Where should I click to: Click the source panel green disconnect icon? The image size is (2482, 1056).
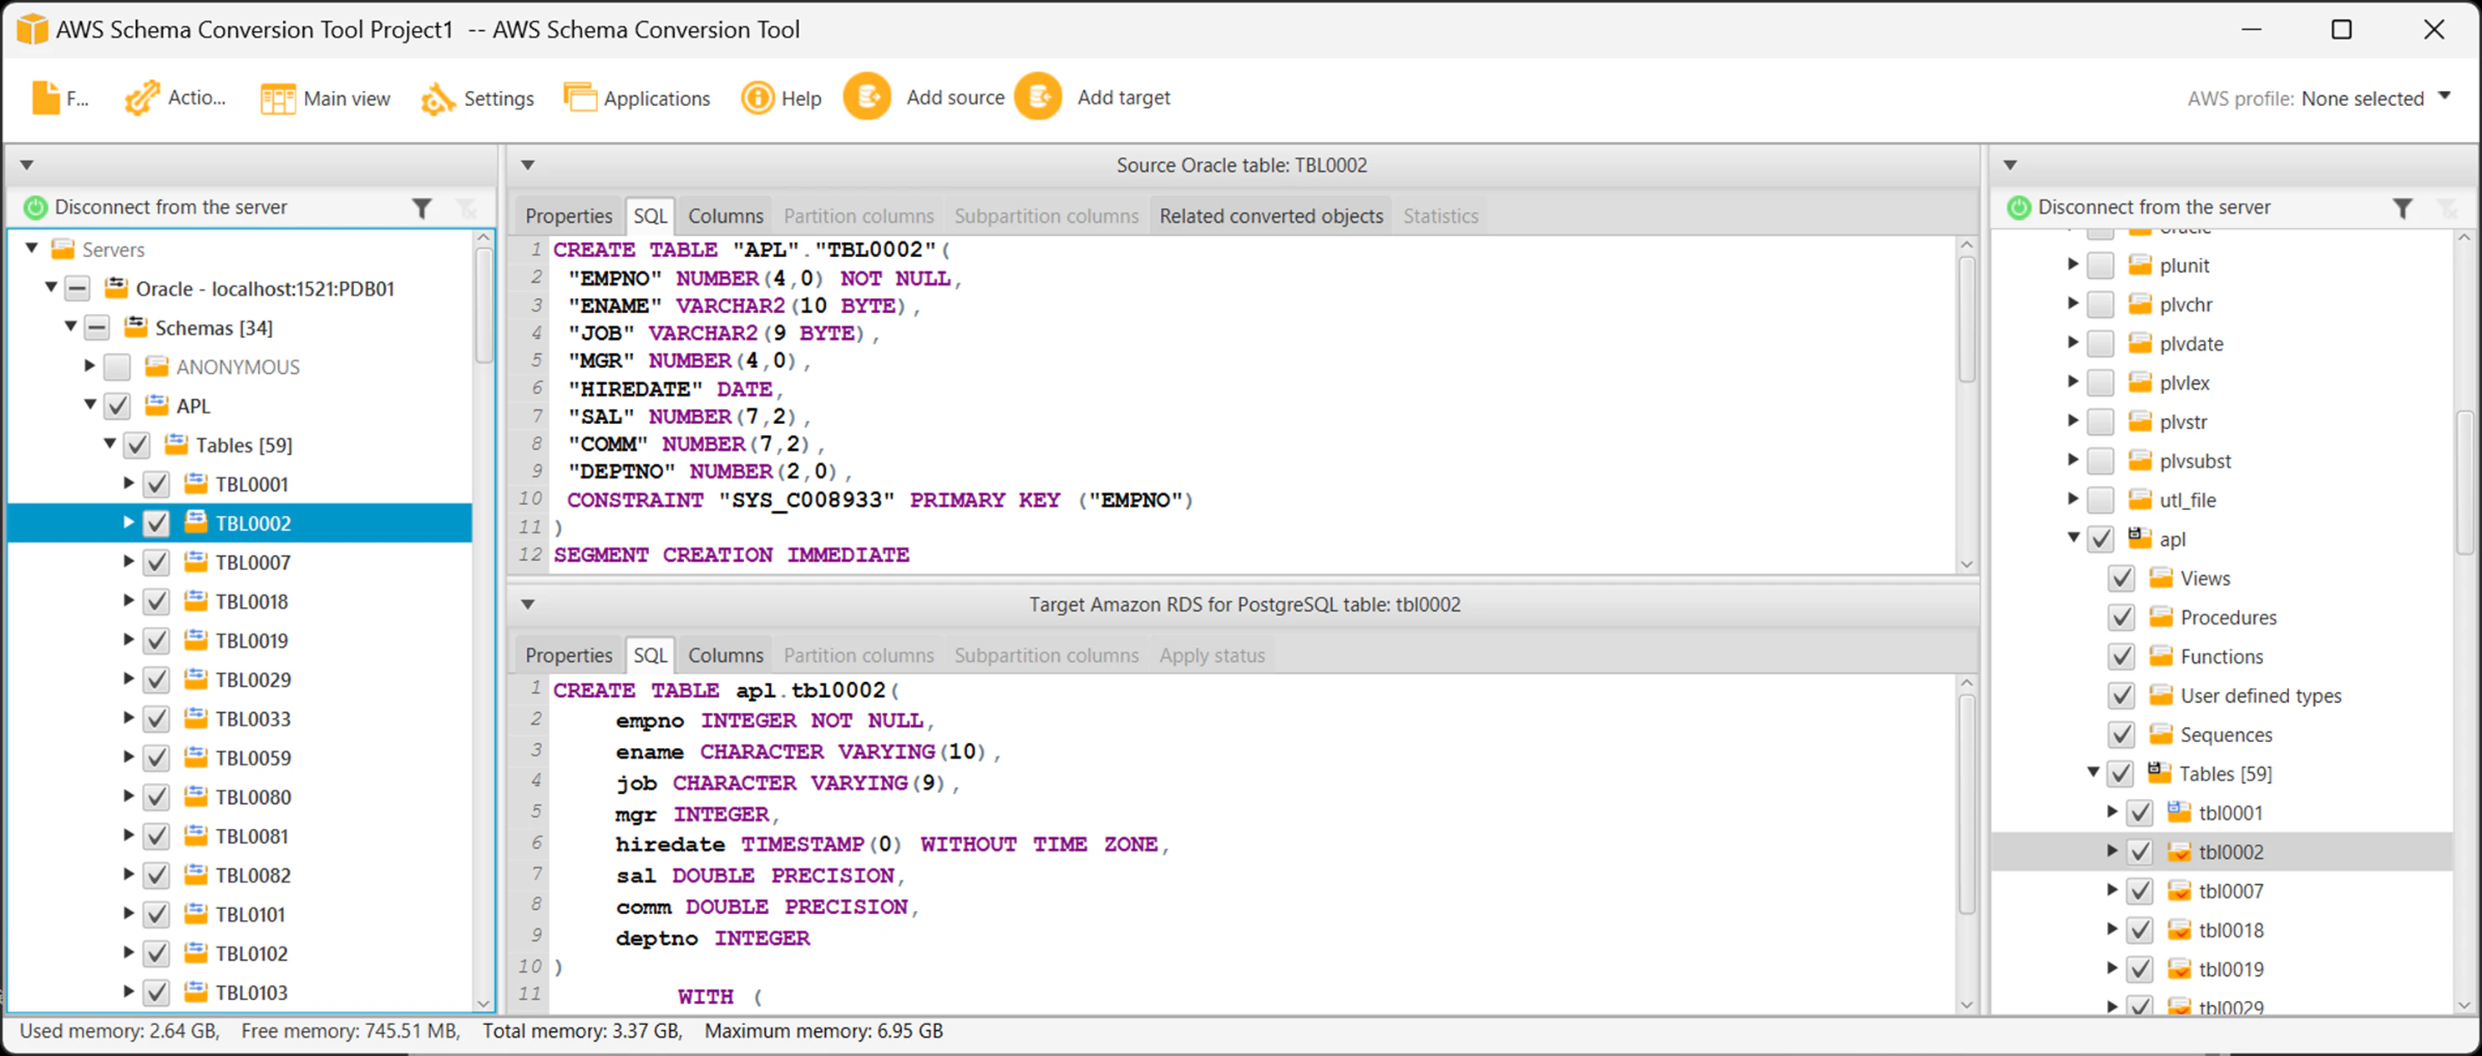(36, 207)
